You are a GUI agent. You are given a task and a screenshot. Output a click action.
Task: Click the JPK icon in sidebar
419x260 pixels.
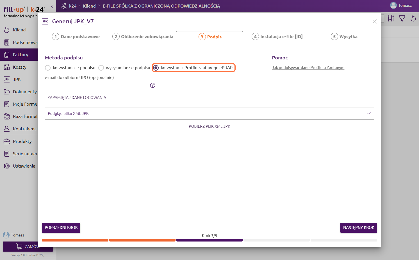pyautogui.click(x=7, y=80)
